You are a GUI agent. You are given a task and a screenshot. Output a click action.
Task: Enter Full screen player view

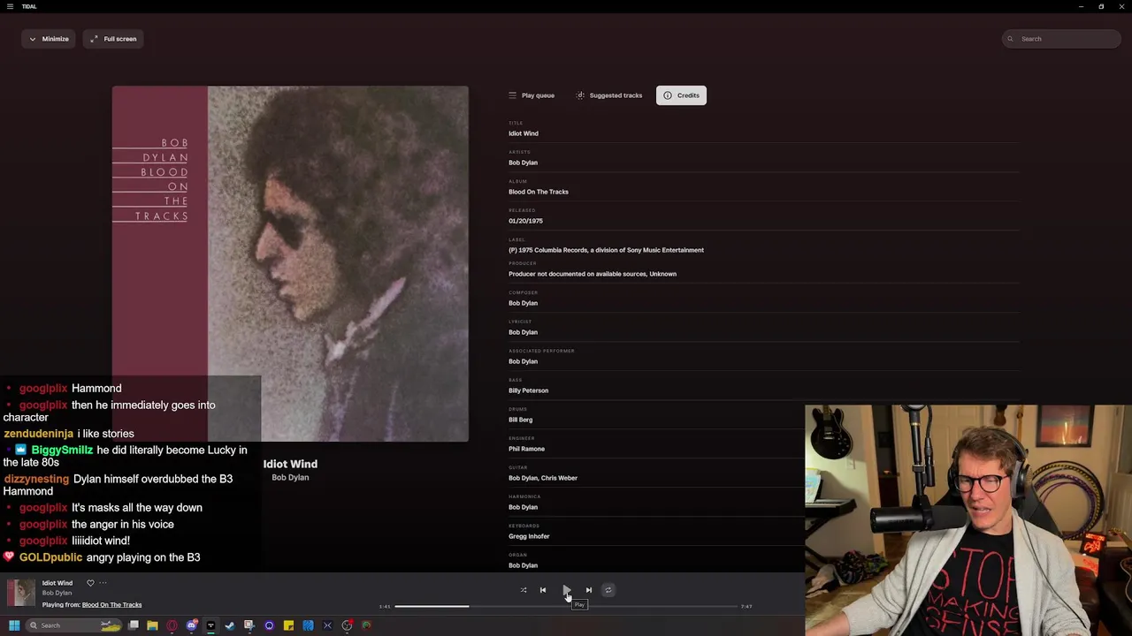click(113, 39)
